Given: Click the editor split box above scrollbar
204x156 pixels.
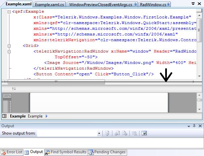Looking at the screenshot, I should pos(199,11).
